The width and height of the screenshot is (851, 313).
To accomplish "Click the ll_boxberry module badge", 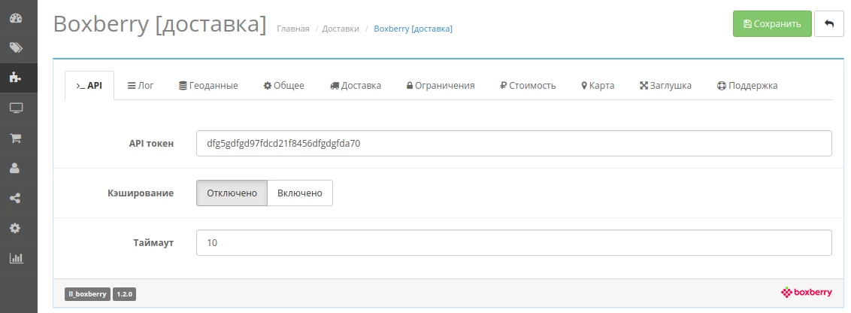I will tap(87, 294).
